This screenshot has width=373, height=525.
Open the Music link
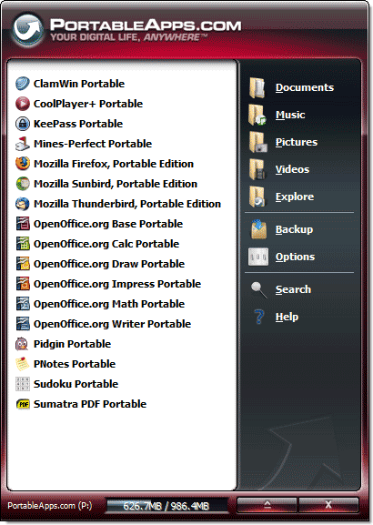[290, 115]
